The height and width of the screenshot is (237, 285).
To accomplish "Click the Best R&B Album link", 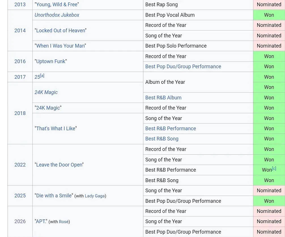I will [163, 97].
